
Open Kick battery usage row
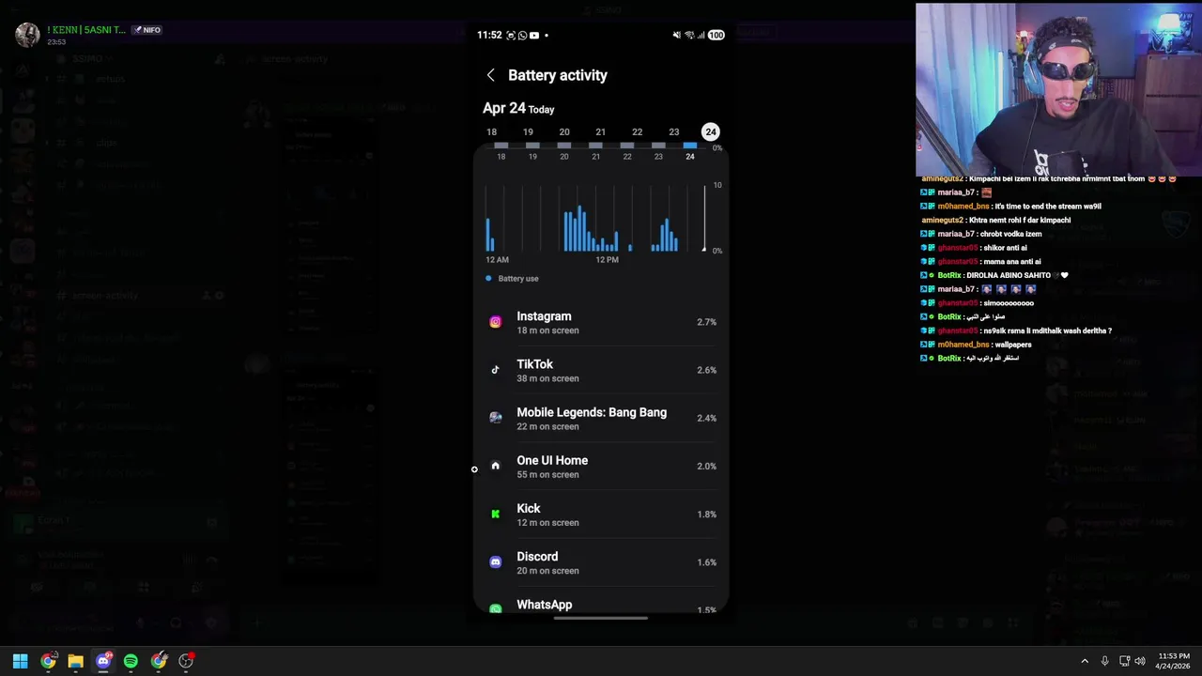point(601,514)
